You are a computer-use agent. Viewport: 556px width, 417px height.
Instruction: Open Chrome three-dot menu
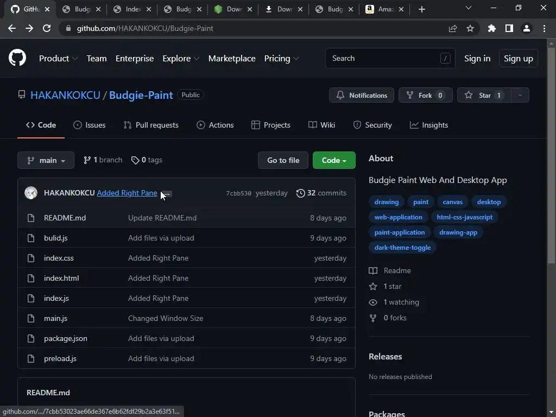click(544, 28)
